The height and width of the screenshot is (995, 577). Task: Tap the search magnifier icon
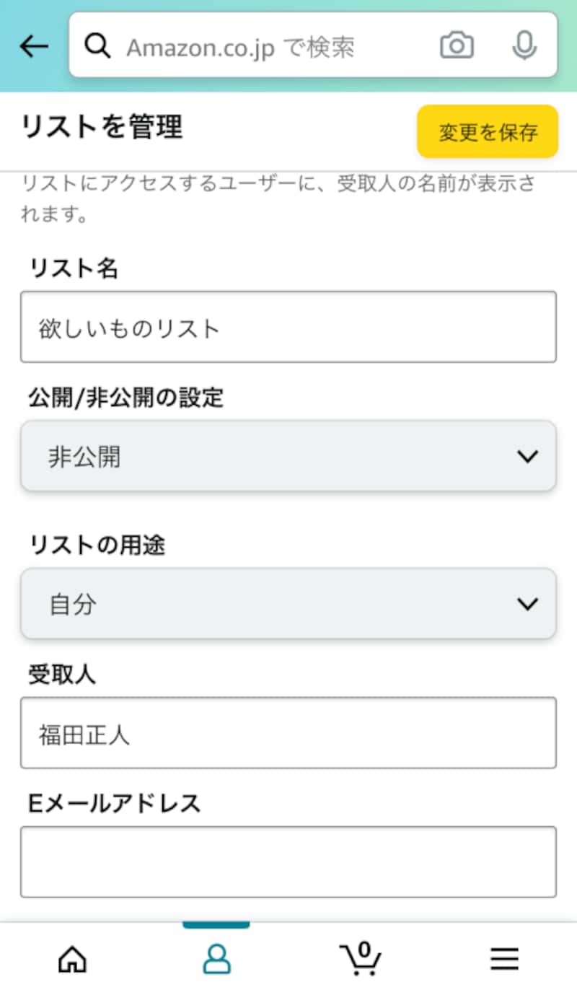click(97, 46)
